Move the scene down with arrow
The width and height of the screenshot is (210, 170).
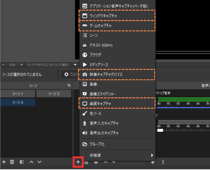click(x=39, y=162)
